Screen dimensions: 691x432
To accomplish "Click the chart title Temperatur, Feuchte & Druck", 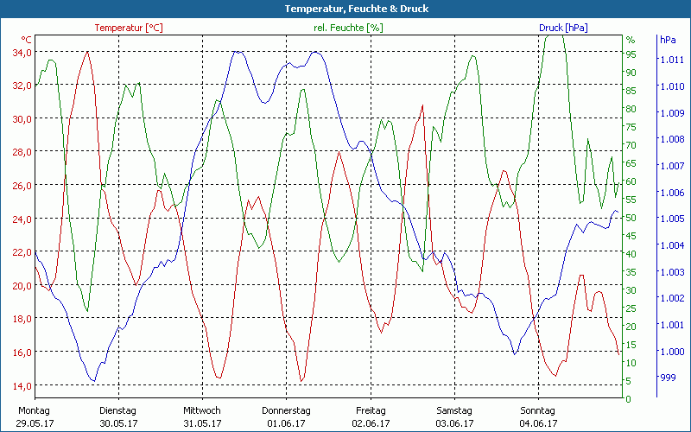I will [345, 9].
